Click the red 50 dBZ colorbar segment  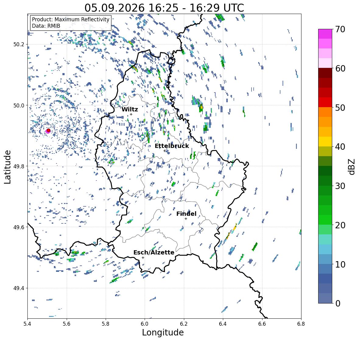[x=325, y=102]
